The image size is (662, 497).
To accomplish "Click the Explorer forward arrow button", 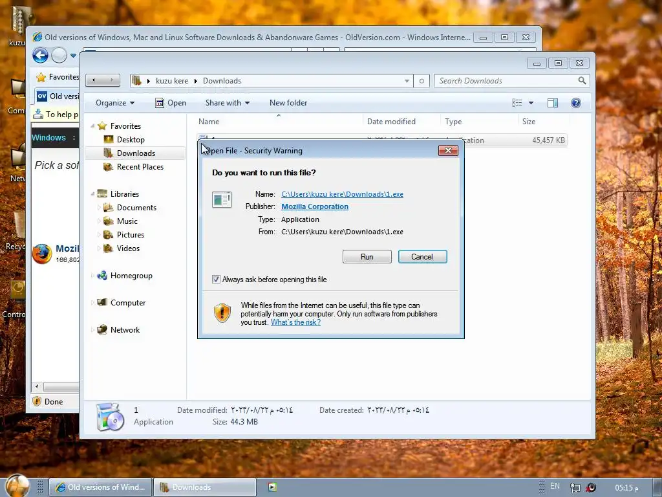I will (111, 80).
